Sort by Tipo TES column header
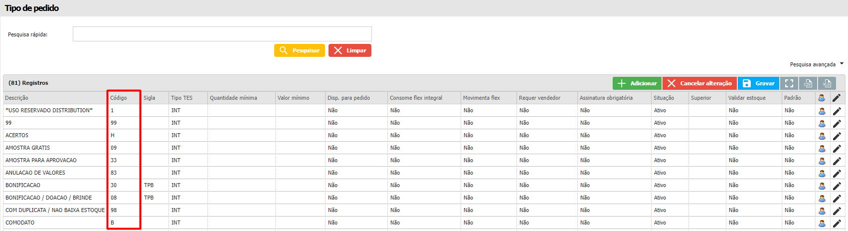This screenshot has height=231, width=848. (181, 98)
